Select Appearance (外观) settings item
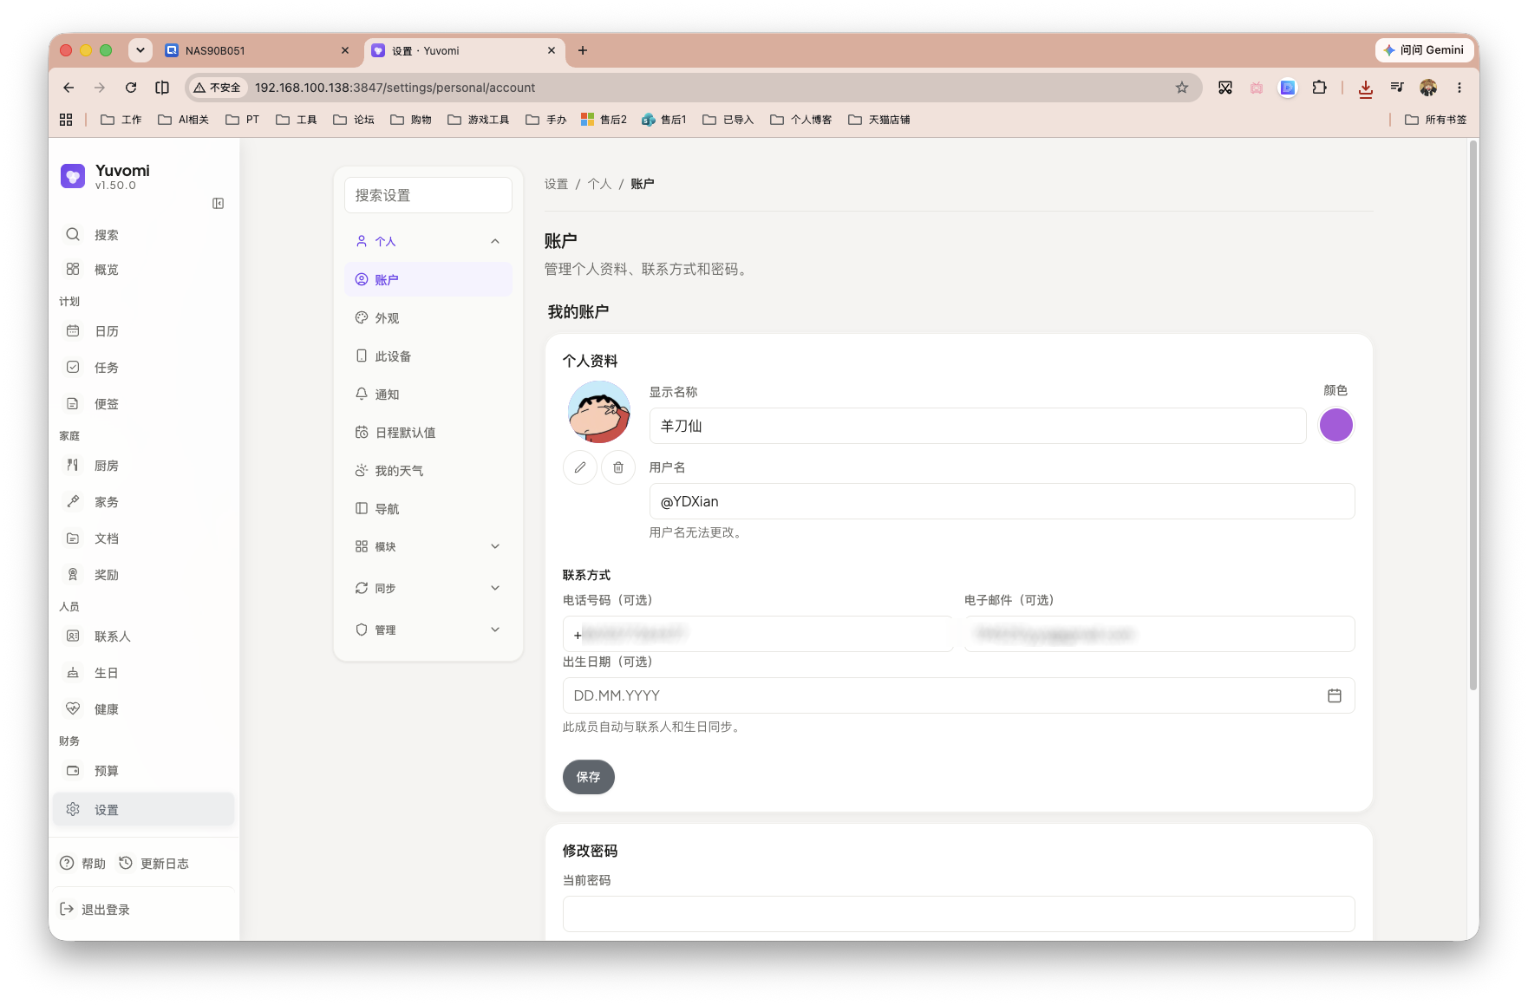 coord(428,318)
